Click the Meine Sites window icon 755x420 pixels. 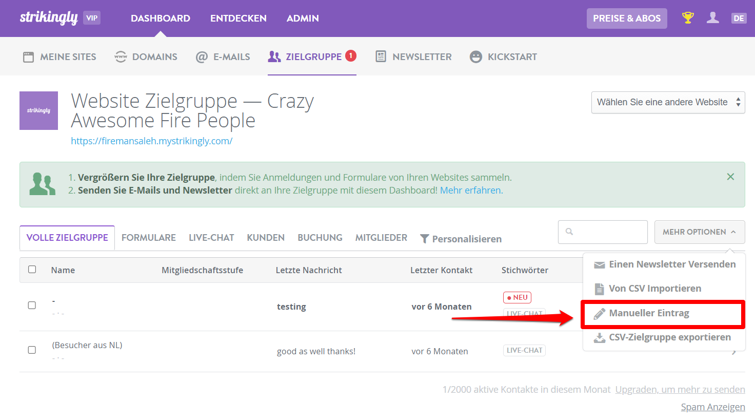[x=28, y=57]
